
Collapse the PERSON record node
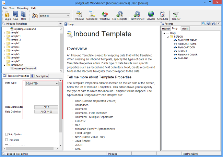[x=168, y=37]
